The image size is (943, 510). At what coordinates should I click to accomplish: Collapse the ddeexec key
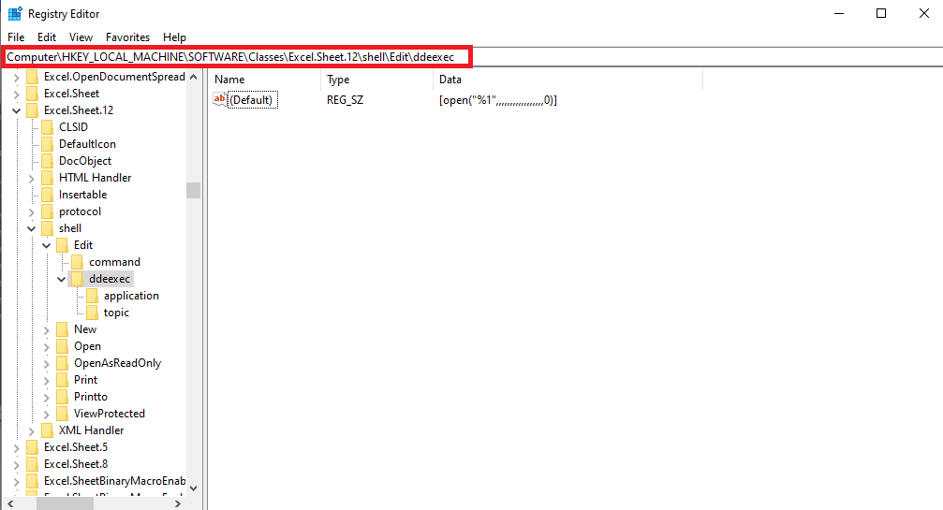point(62,279)
